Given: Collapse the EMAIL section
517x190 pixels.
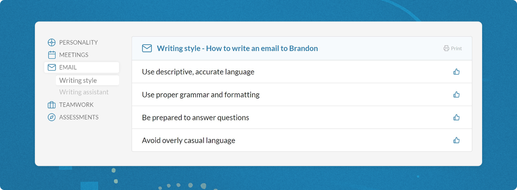Looking at the screenshot, I should point(81,67).
